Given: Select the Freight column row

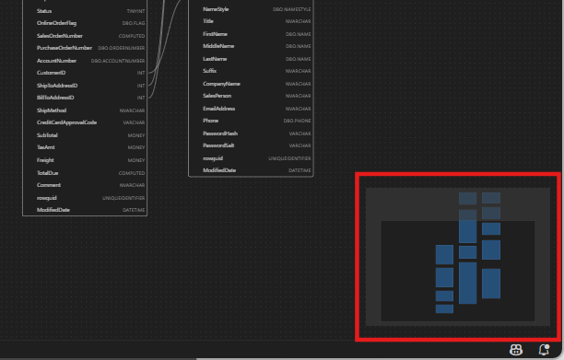Looking at the screenshot, I should pyautogui.click(x=85, y=160).
